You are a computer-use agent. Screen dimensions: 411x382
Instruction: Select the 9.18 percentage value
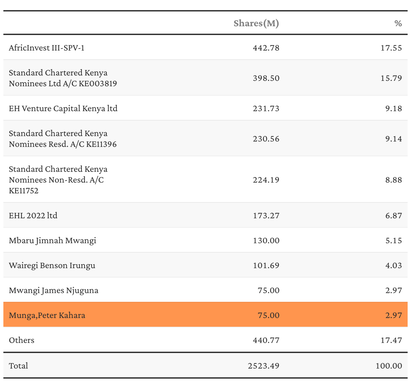click(393, 108)
